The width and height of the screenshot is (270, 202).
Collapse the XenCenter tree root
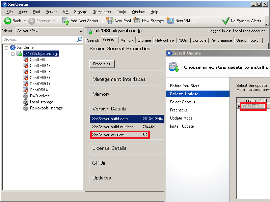point(6,48)
